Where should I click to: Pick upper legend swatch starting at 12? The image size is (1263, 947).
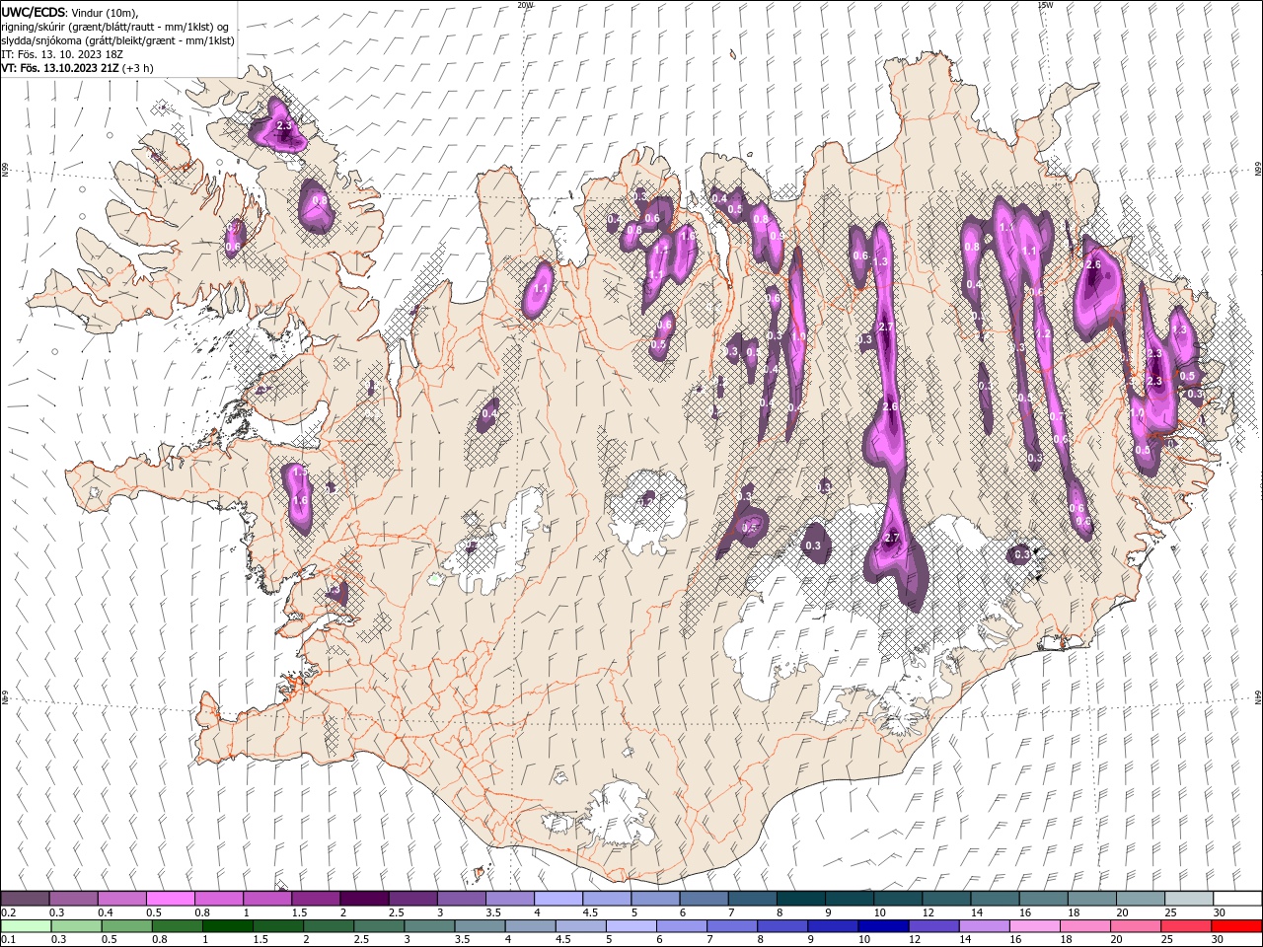[946, 899]
